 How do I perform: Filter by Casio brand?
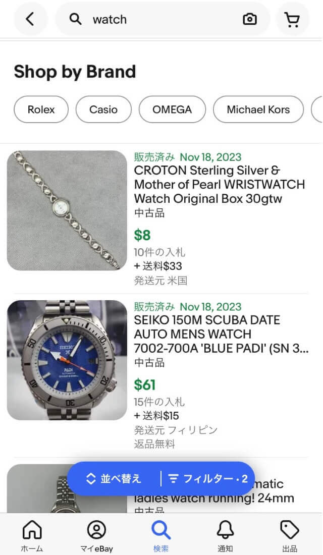click(103, 109)
